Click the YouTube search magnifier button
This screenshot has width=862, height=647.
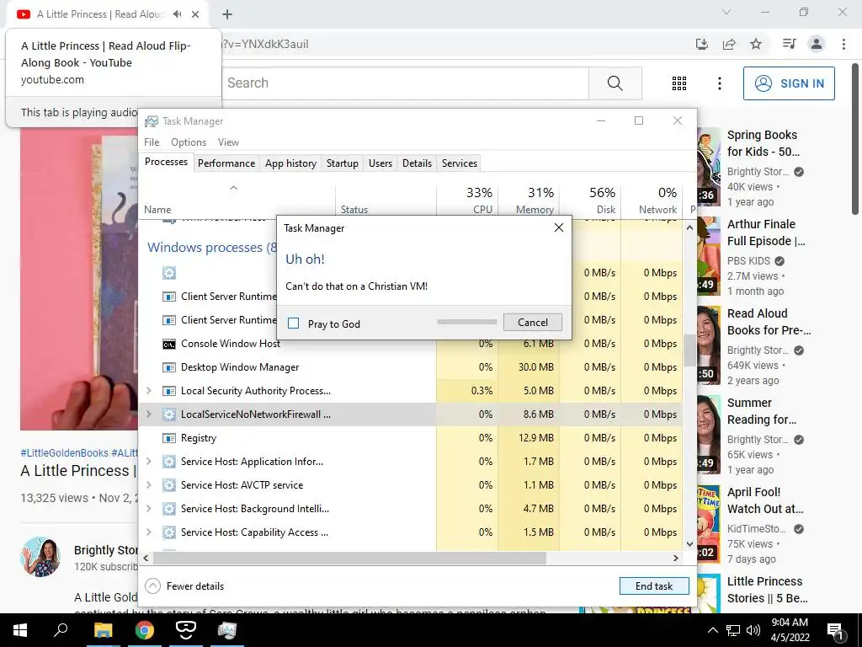615,83
